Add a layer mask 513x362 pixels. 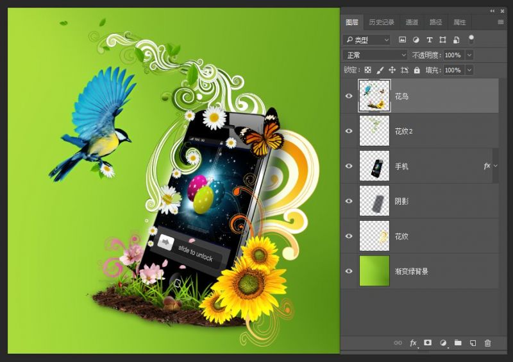click(x=428, y=343)
